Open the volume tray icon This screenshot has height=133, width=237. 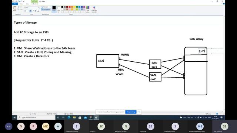206,117
